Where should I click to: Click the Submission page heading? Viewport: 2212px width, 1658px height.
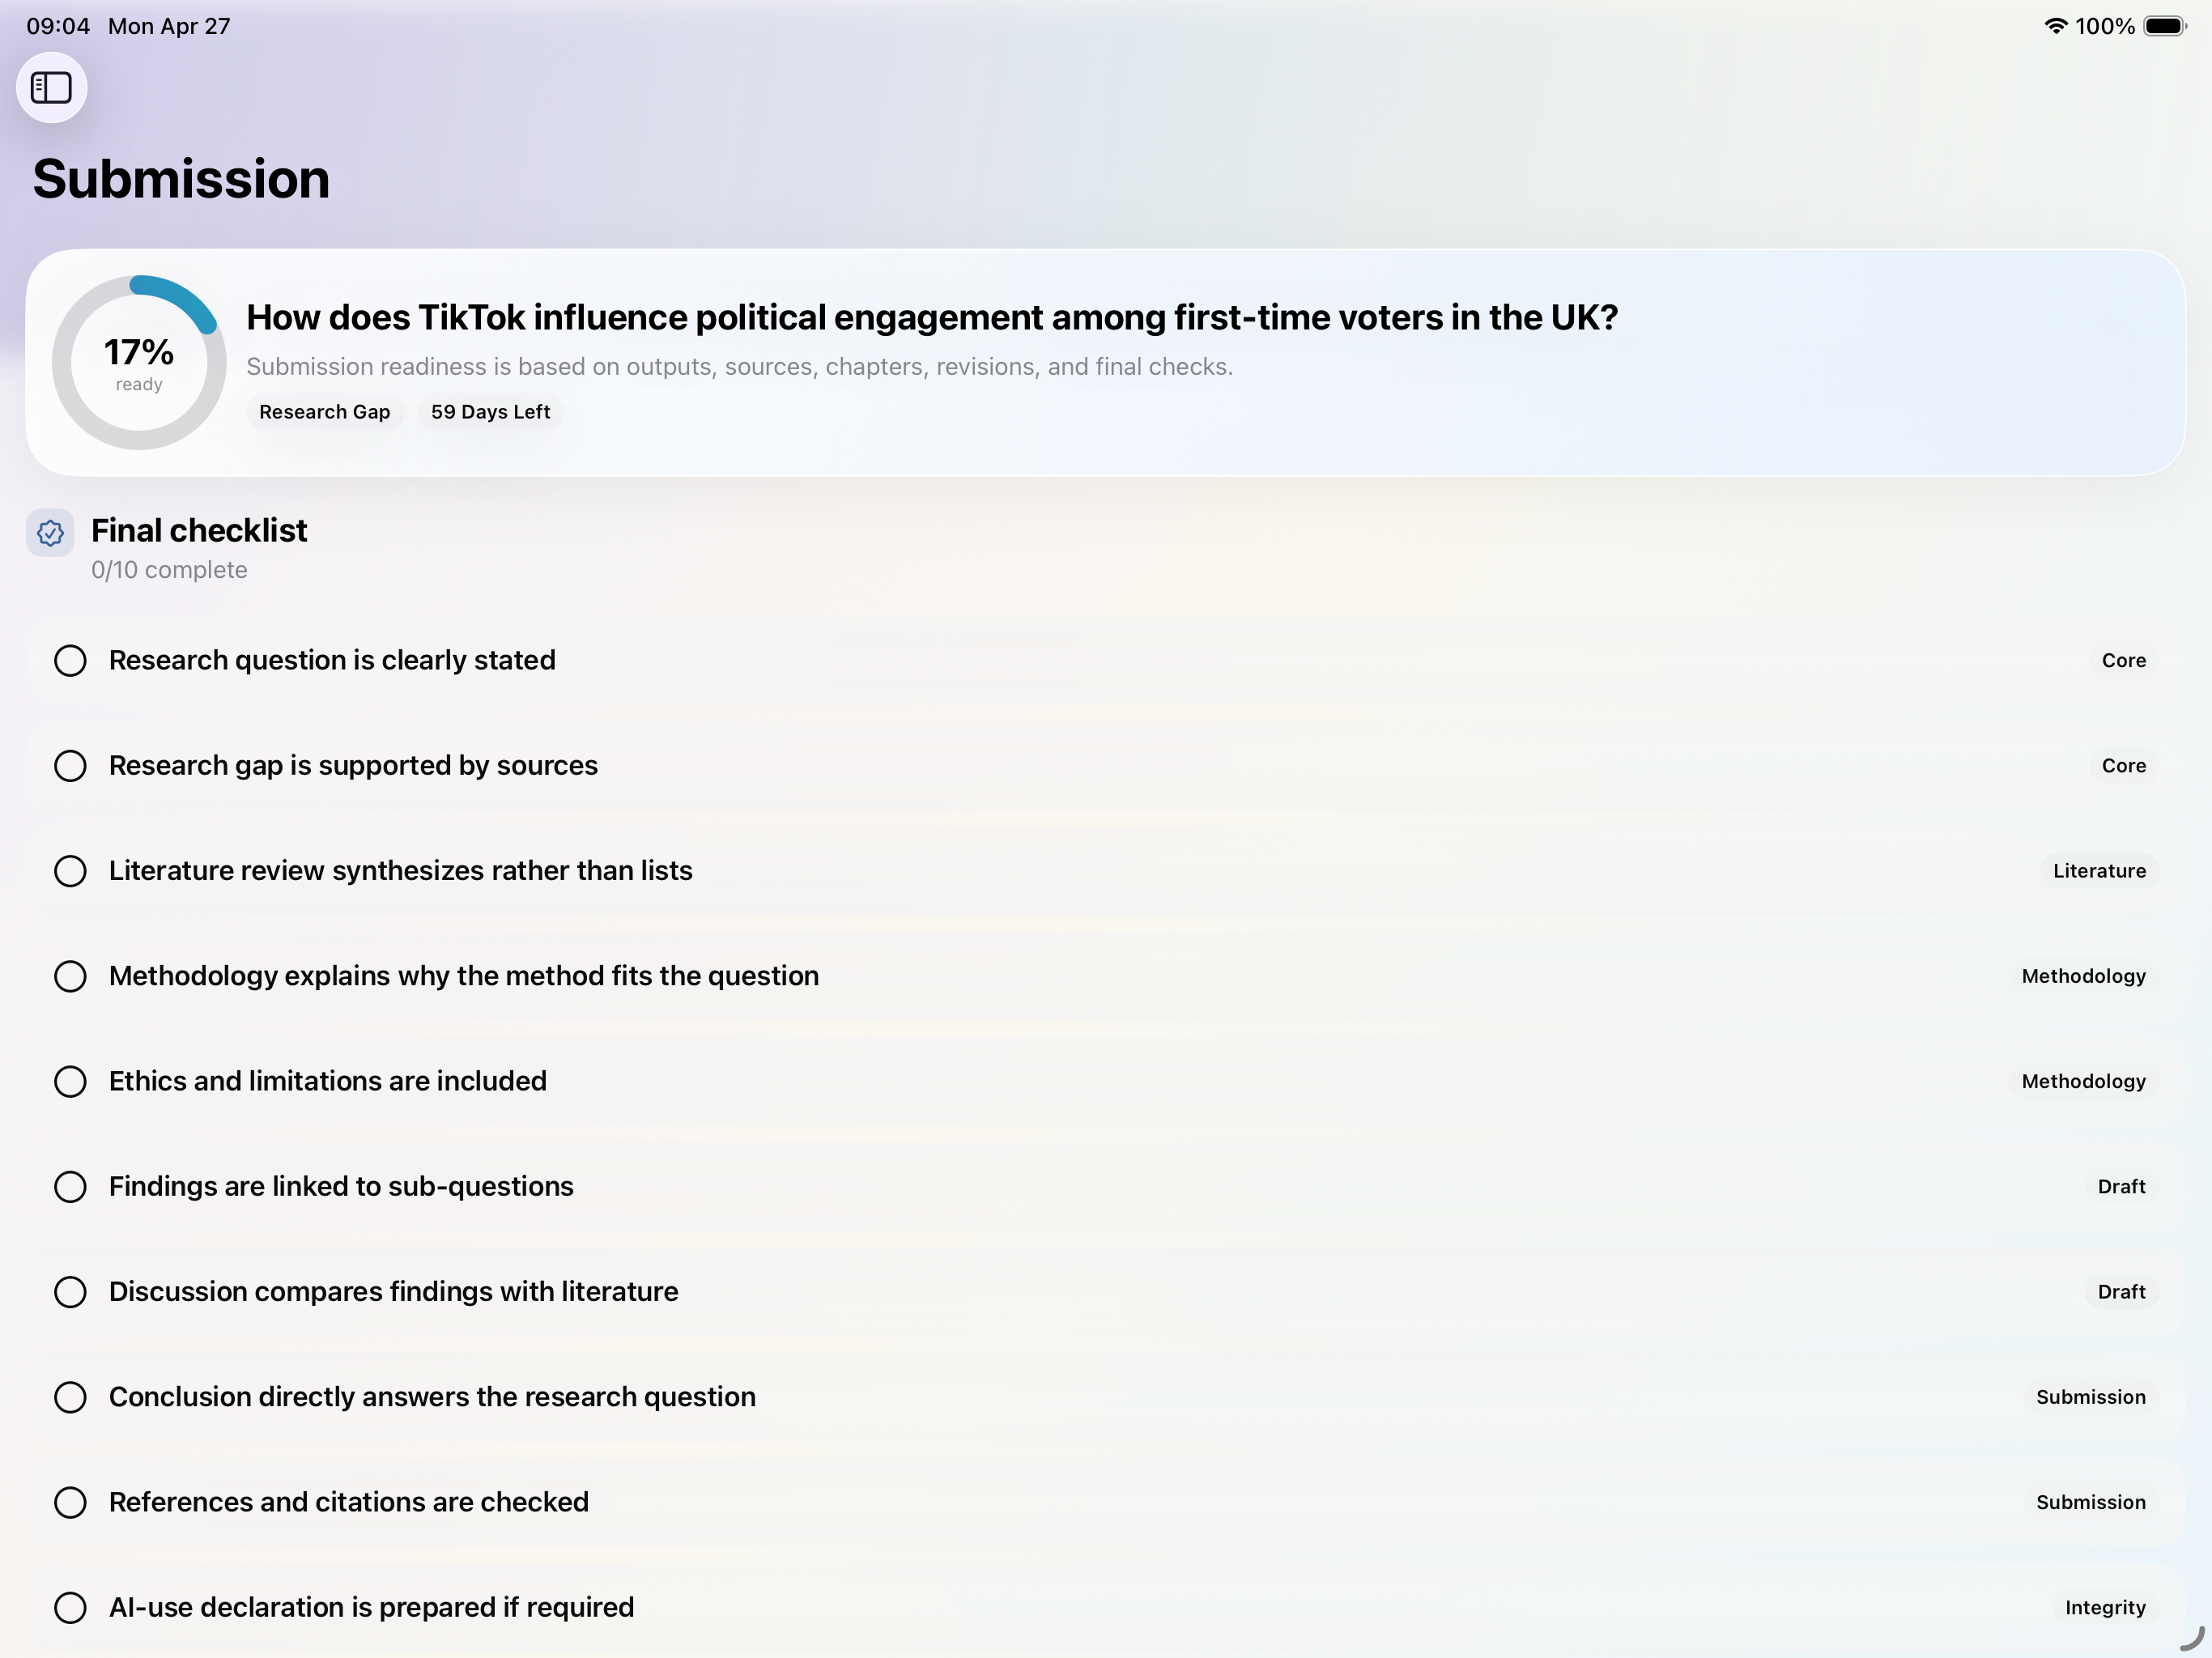coord(181,179)
